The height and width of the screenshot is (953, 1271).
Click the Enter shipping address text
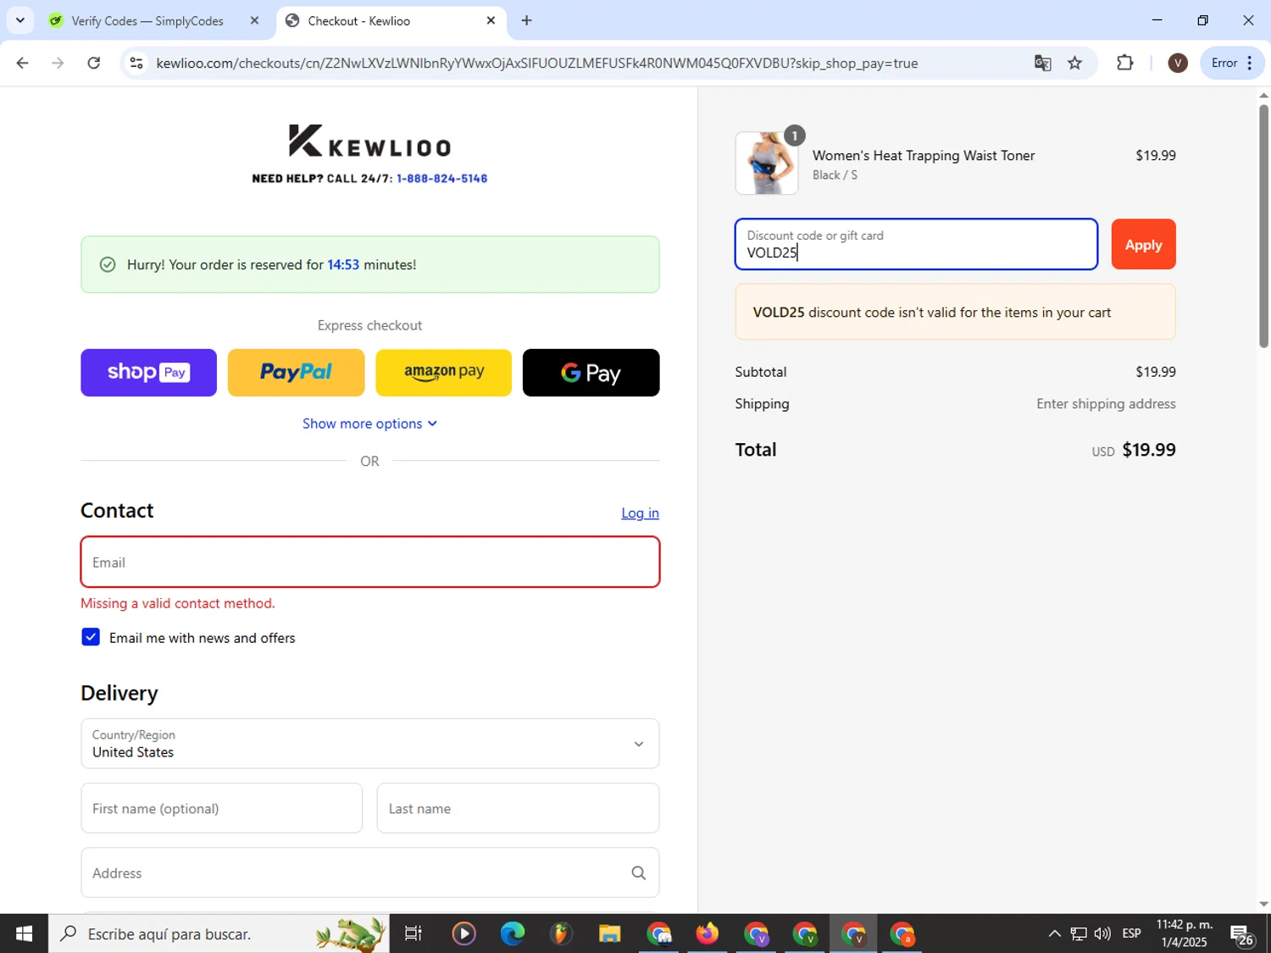(1106, 404)
